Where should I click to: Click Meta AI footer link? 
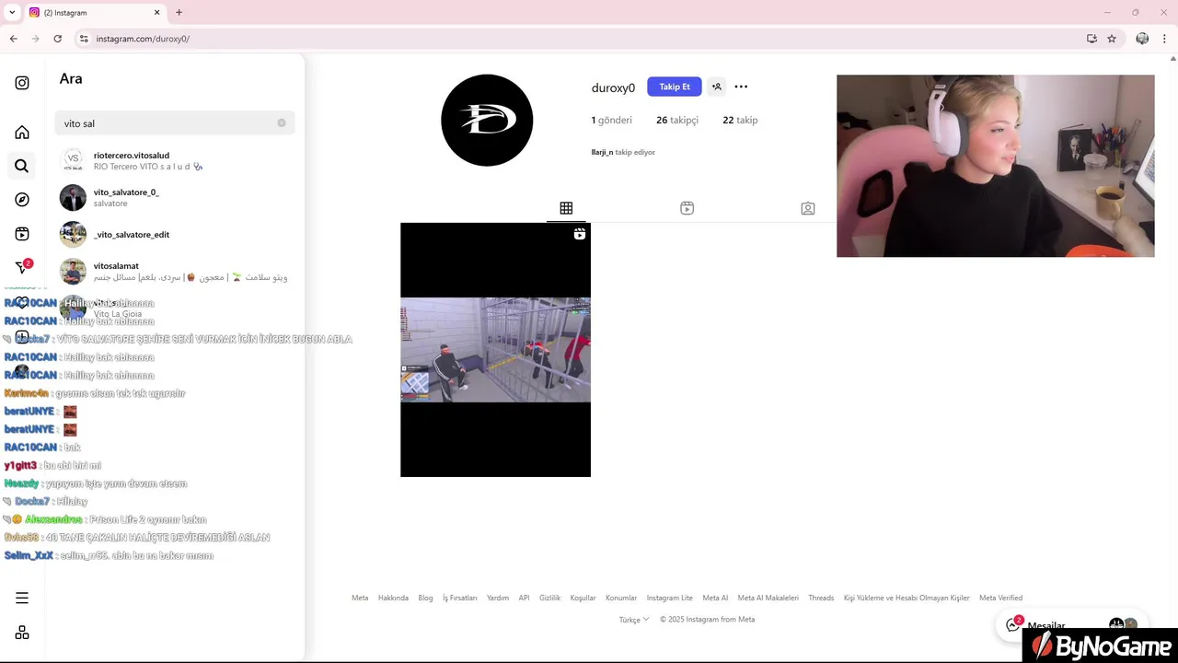click(715, 598)
